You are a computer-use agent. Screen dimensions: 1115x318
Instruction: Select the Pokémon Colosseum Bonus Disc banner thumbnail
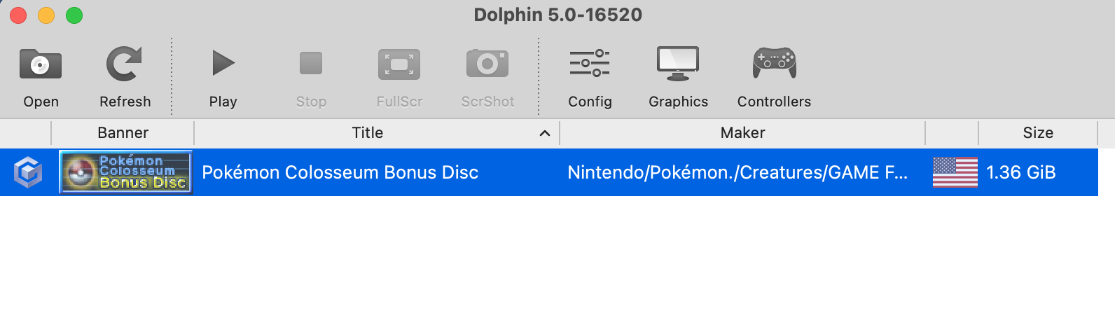coord(126,172)
